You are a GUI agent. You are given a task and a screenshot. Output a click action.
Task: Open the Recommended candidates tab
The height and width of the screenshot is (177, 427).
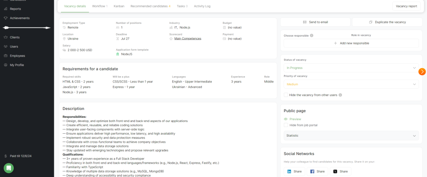(150, 6)
